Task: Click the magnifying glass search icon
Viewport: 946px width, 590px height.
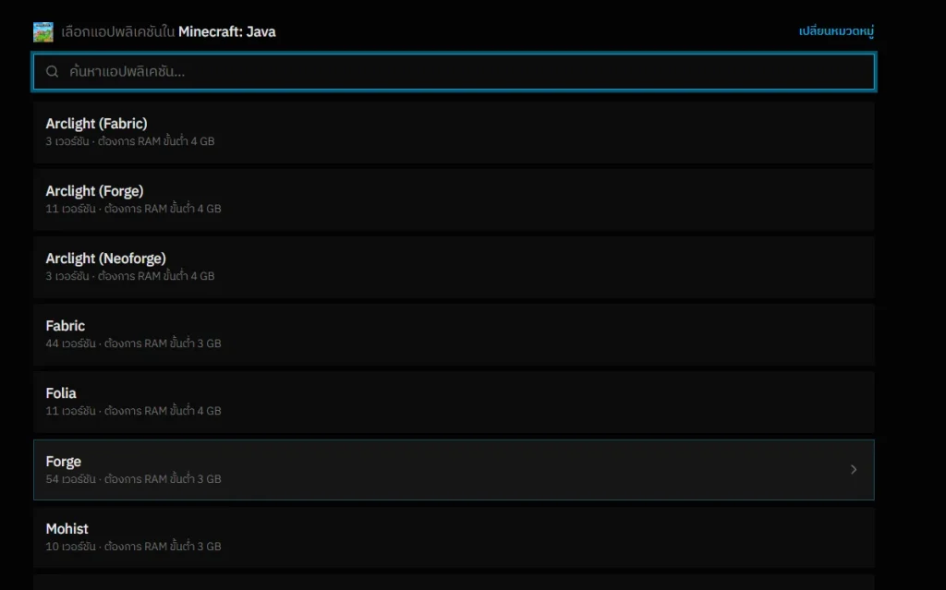Action: pyautogui.click(x=53, y=72)
